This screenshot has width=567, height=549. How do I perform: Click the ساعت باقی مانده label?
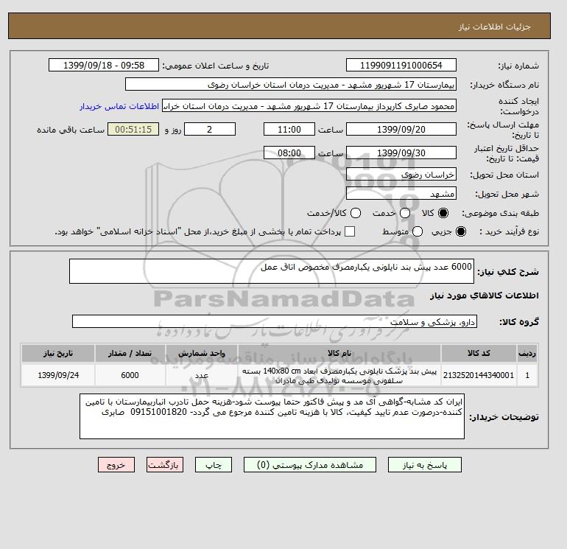tap(71, 130)
